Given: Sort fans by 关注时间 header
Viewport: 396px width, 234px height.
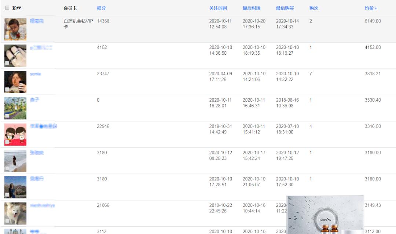Looking at the screenshot, I should (x=218, y=8).
